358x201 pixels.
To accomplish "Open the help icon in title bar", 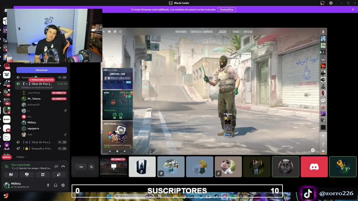I will click(x=331, y=3).
